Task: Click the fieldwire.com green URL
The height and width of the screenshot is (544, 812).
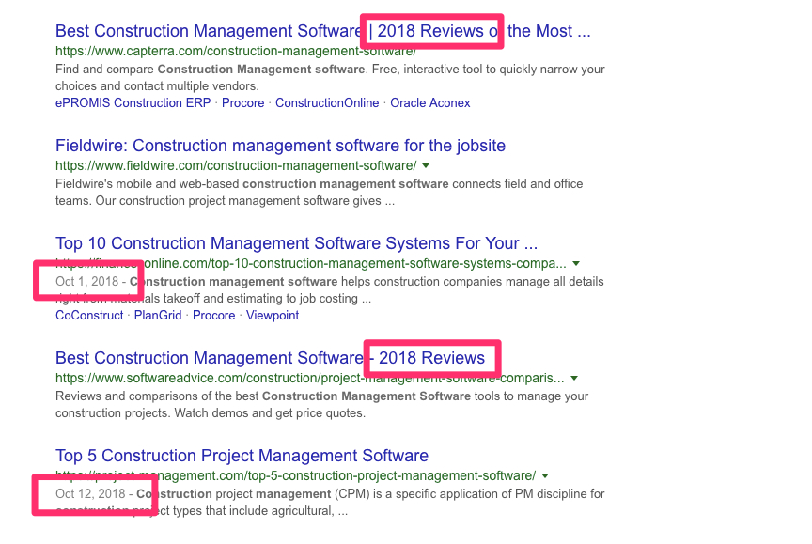Action: pos(236,165)
